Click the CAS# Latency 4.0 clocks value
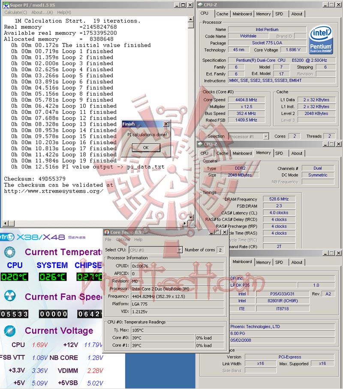343x389 pixels. pyautogui.click(x=279, y=213)
